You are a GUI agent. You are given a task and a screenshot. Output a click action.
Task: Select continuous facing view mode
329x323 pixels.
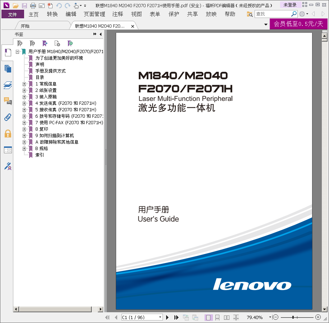click(236, 318)
